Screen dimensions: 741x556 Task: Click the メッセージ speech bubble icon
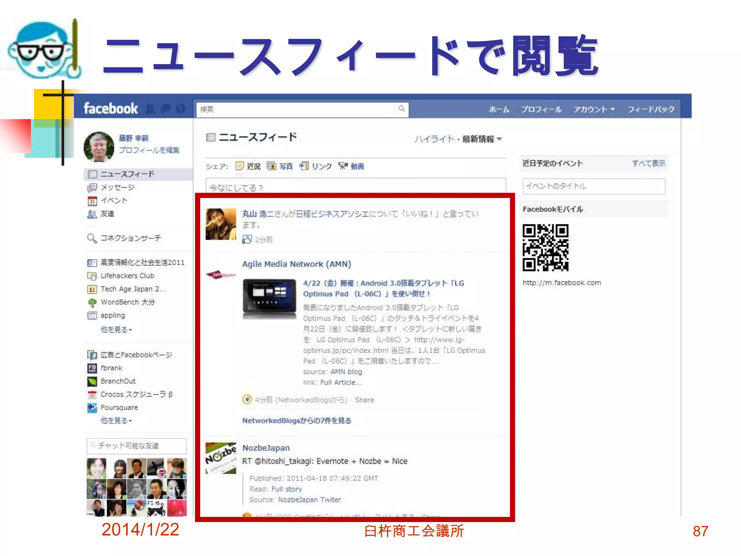coord(92,188)
